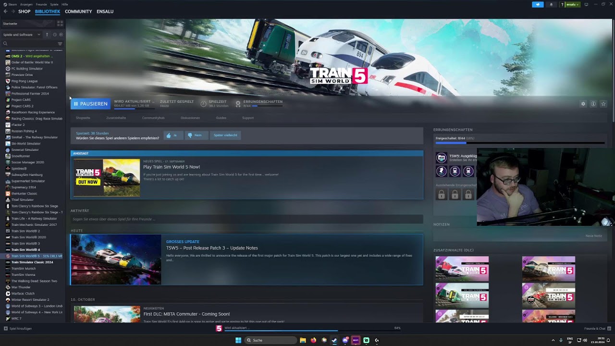Click Patch 3 news thumbnail image

click(x=116, y=259)
